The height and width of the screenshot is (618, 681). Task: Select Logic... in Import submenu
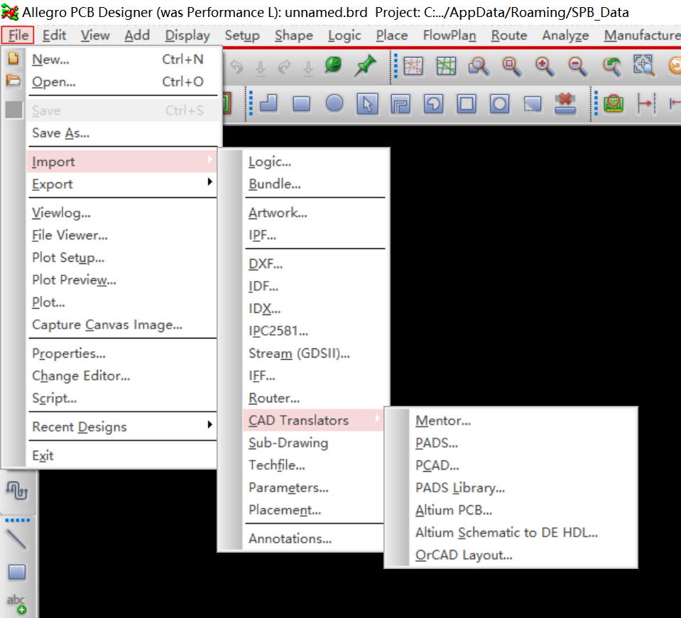tap(313, 162)
